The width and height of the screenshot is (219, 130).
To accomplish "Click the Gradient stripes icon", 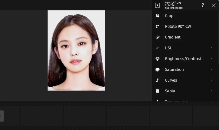I will click(157, 37).
